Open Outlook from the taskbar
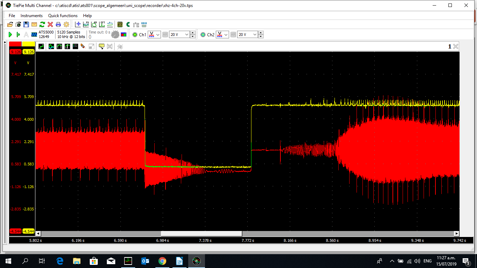The width and height of the screenshot is (477, 268). [x=145, y=261]
